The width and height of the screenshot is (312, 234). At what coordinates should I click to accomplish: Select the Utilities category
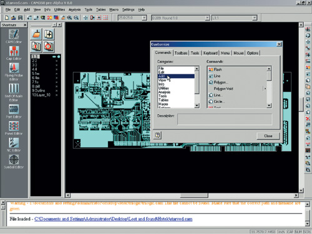point(176,88)
